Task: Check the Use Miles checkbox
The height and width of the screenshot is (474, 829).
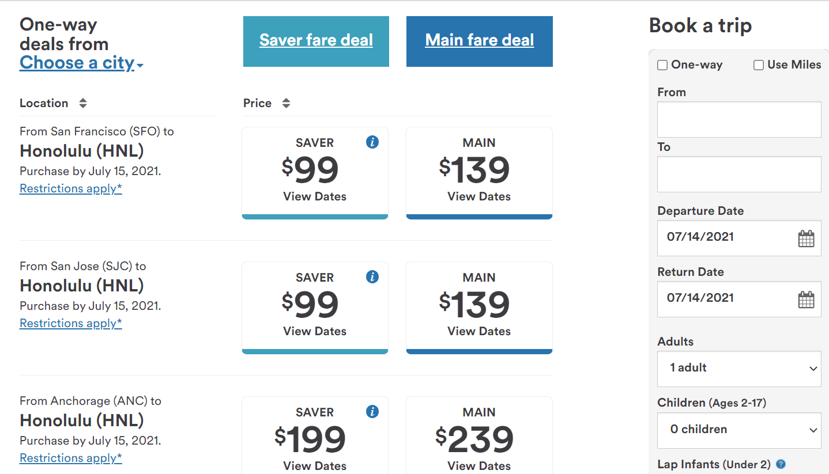Action: [759, 65]
